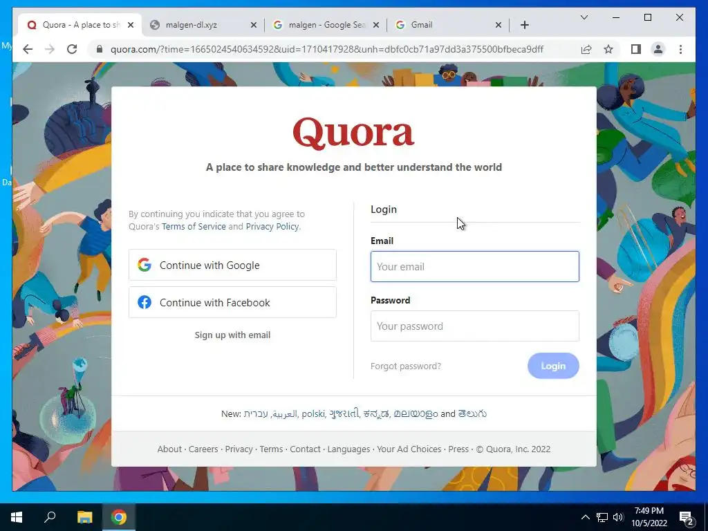708x531 pixels.
Task: Click the blue Login button
Action: click(553, 366)
